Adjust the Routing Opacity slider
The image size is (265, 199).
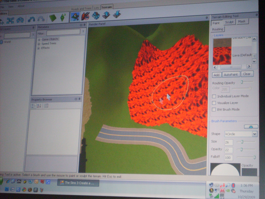pos(247,82)
